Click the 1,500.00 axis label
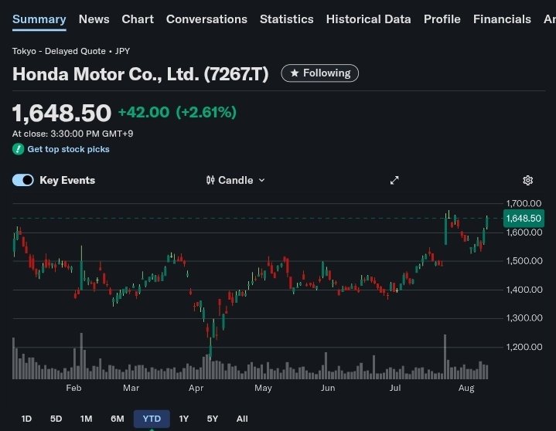Image resolution: width=556 pixels, height=431 pixels. click(524, 261)
